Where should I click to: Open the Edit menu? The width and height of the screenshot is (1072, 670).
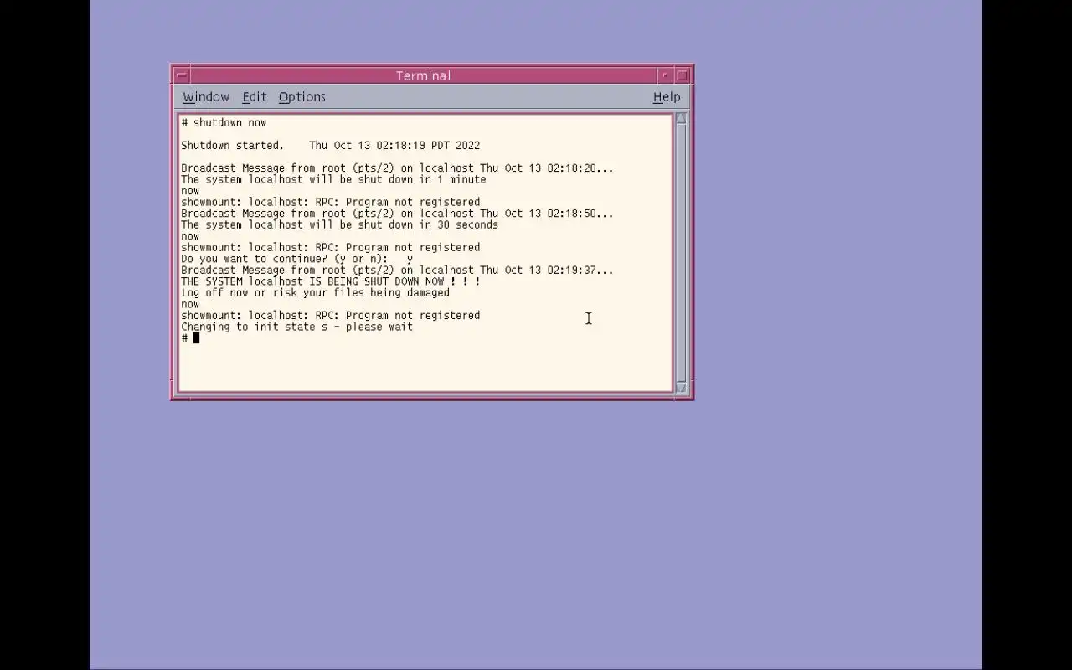(x=255, y=97)
